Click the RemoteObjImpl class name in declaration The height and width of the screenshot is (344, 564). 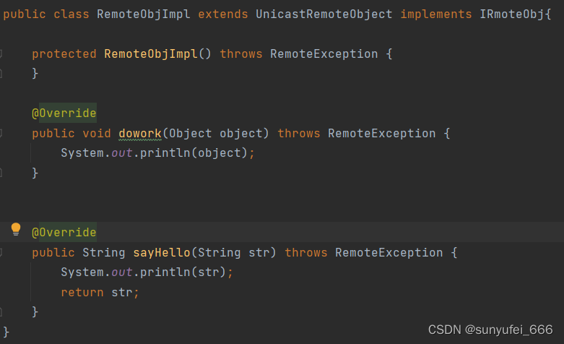pos(144,14)
